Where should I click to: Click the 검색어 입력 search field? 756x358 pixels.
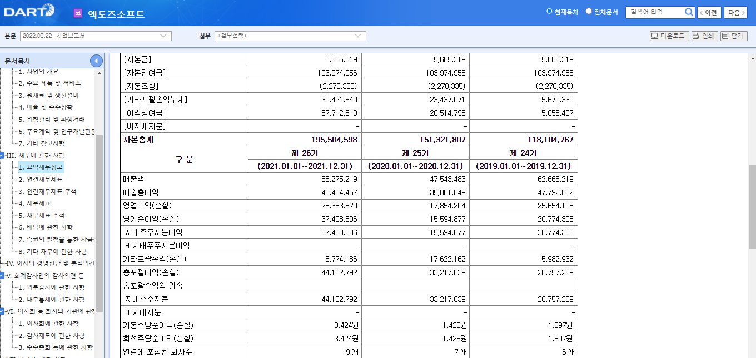(654, 12)
